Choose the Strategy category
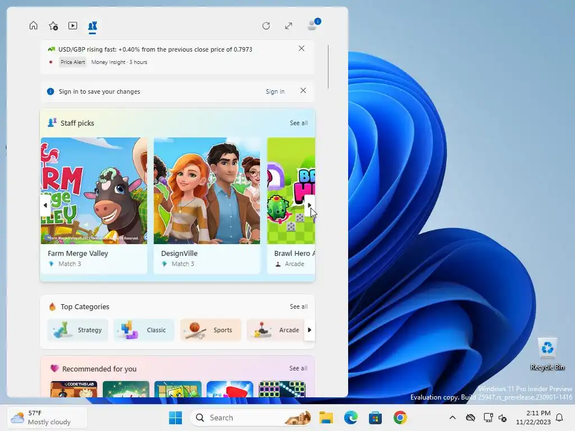Image resolution: width=575 pixels, height=431 pixels. point(77,330)
